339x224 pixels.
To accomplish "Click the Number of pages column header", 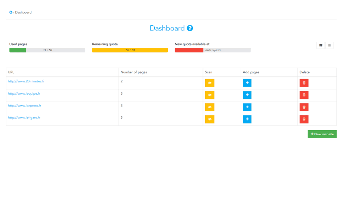I will coord(133,72).
